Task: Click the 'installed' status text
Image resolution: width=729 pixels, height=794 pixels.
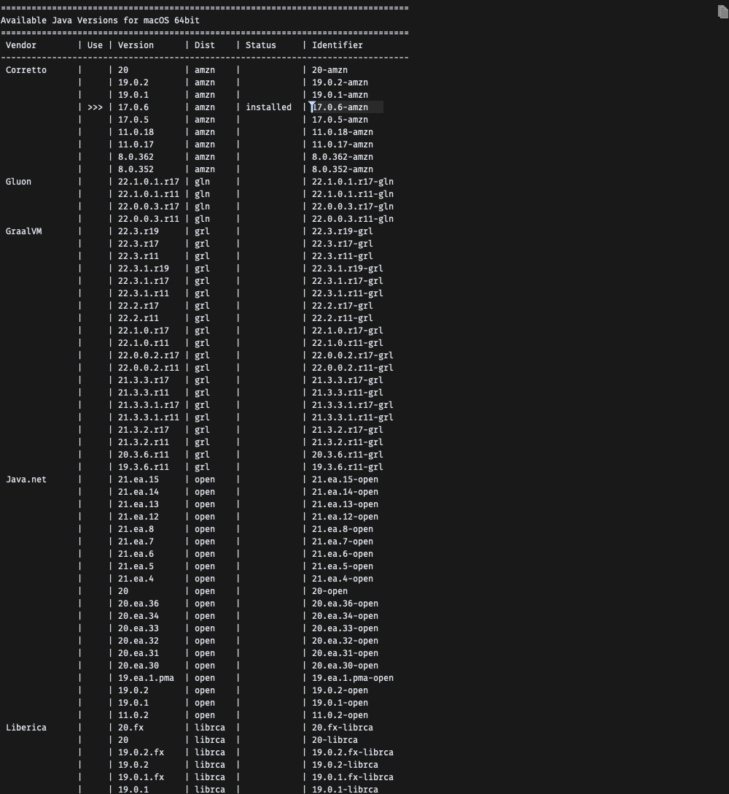Action: (268, 107)
